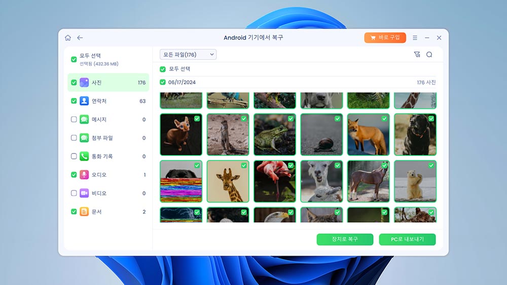Click the orange 문서 document icon
507x285 pixels.
pyautogui.click(x=84, y=212)
